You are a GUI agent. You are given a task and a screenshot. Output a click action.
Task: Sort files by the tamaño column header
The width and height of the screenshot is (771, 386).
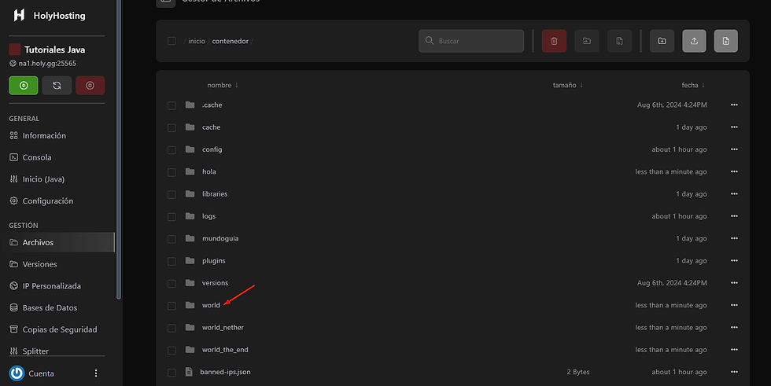click(566, 85)
